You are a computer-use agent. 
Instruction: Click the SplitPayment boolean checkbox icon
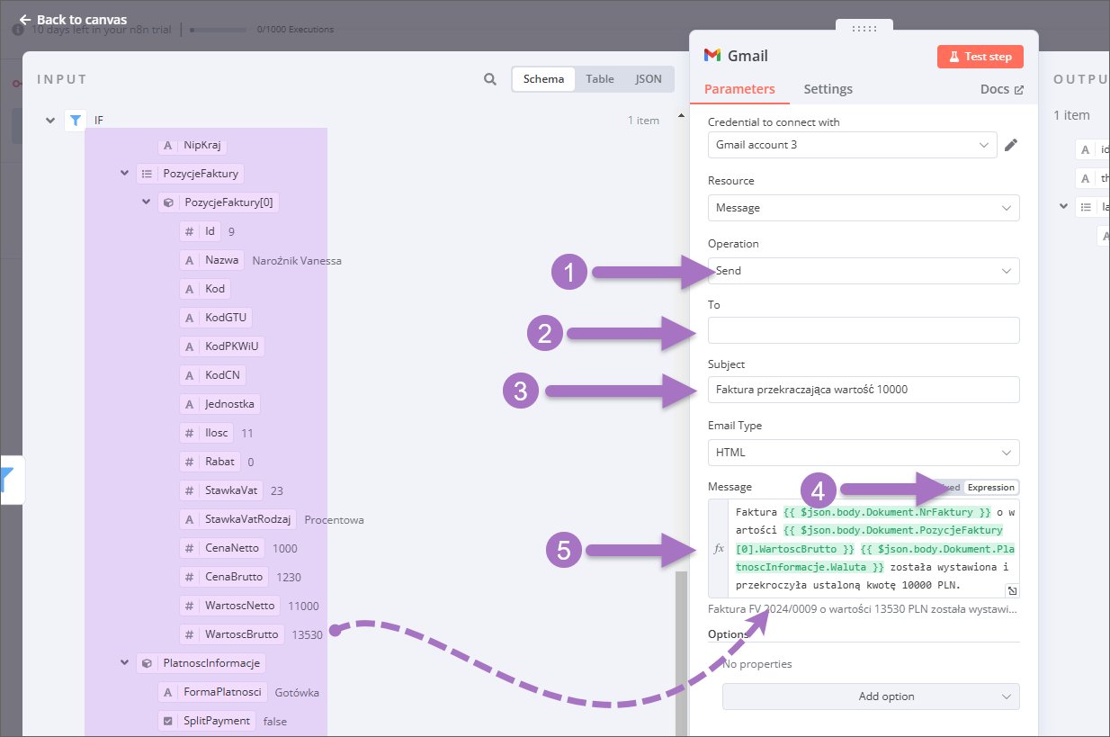pyautogui.click(x=166, y=721)
